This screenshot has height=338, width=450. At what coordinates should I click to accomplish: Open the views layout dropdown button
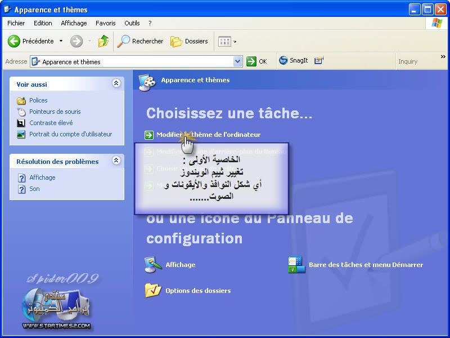[x=227, y=41]
